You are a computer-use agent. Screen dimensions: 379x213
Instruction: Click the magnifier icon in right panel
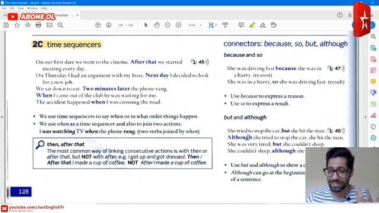coord(373,37)
